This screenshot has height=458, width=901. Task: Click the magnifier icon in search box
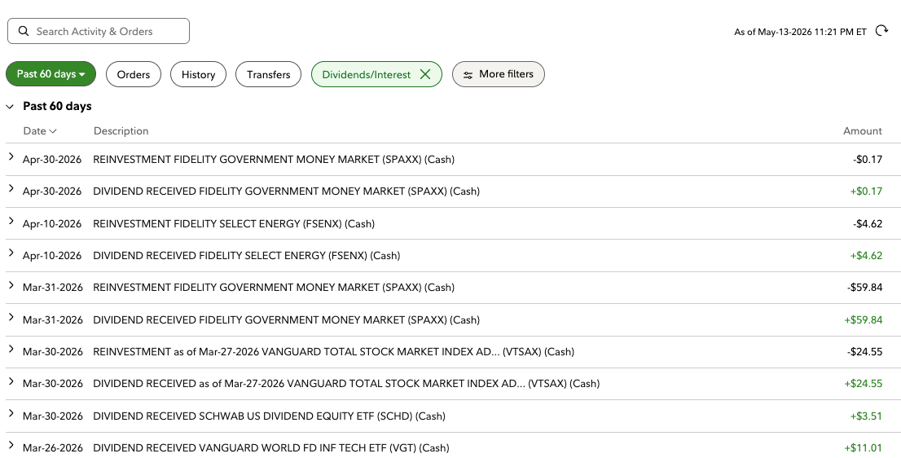point(24,31)
